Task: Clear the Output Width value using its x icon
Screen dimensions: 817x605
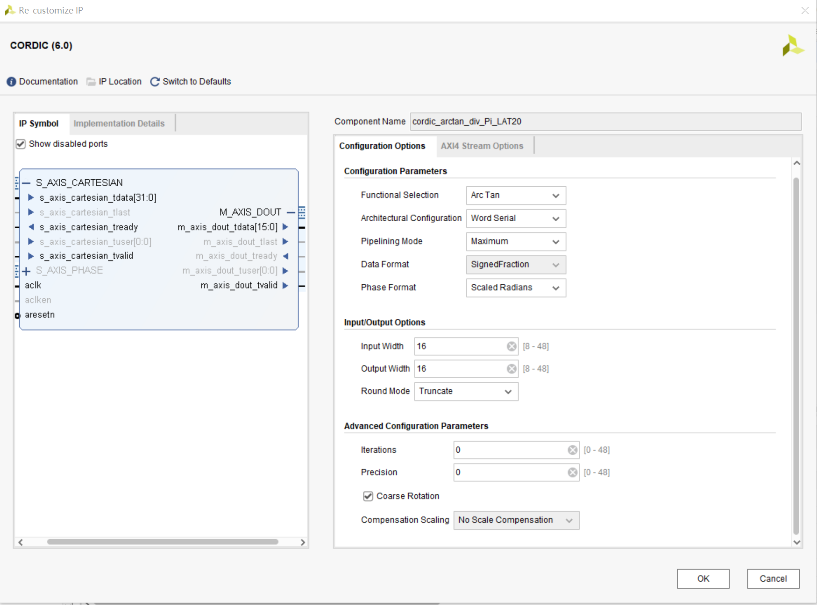Action: pos(512,368)
